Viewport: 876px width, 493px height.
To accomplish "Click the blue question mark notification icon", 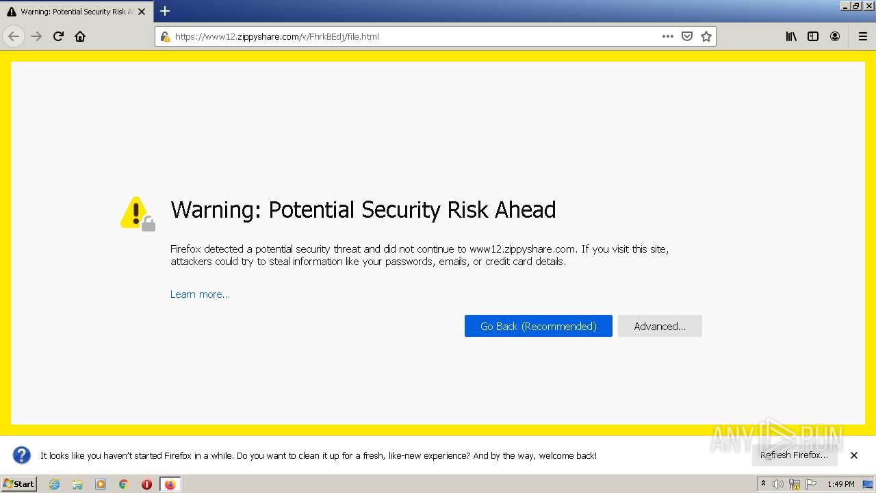I will pos(22,455).
